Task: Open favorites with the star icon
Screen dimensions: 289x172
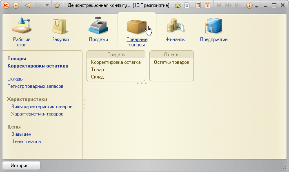Action: tap(57, 6)
